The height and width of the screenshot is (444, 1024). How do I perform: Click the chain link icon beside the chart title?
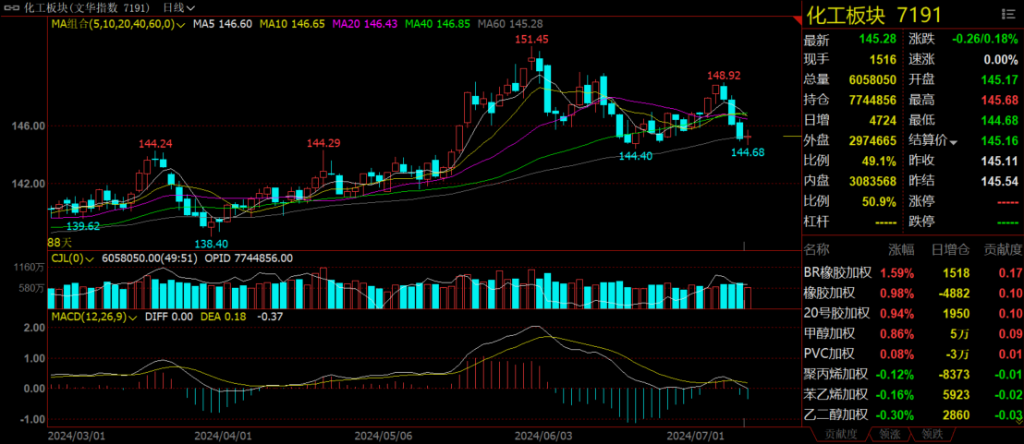(x=12, y=7)
